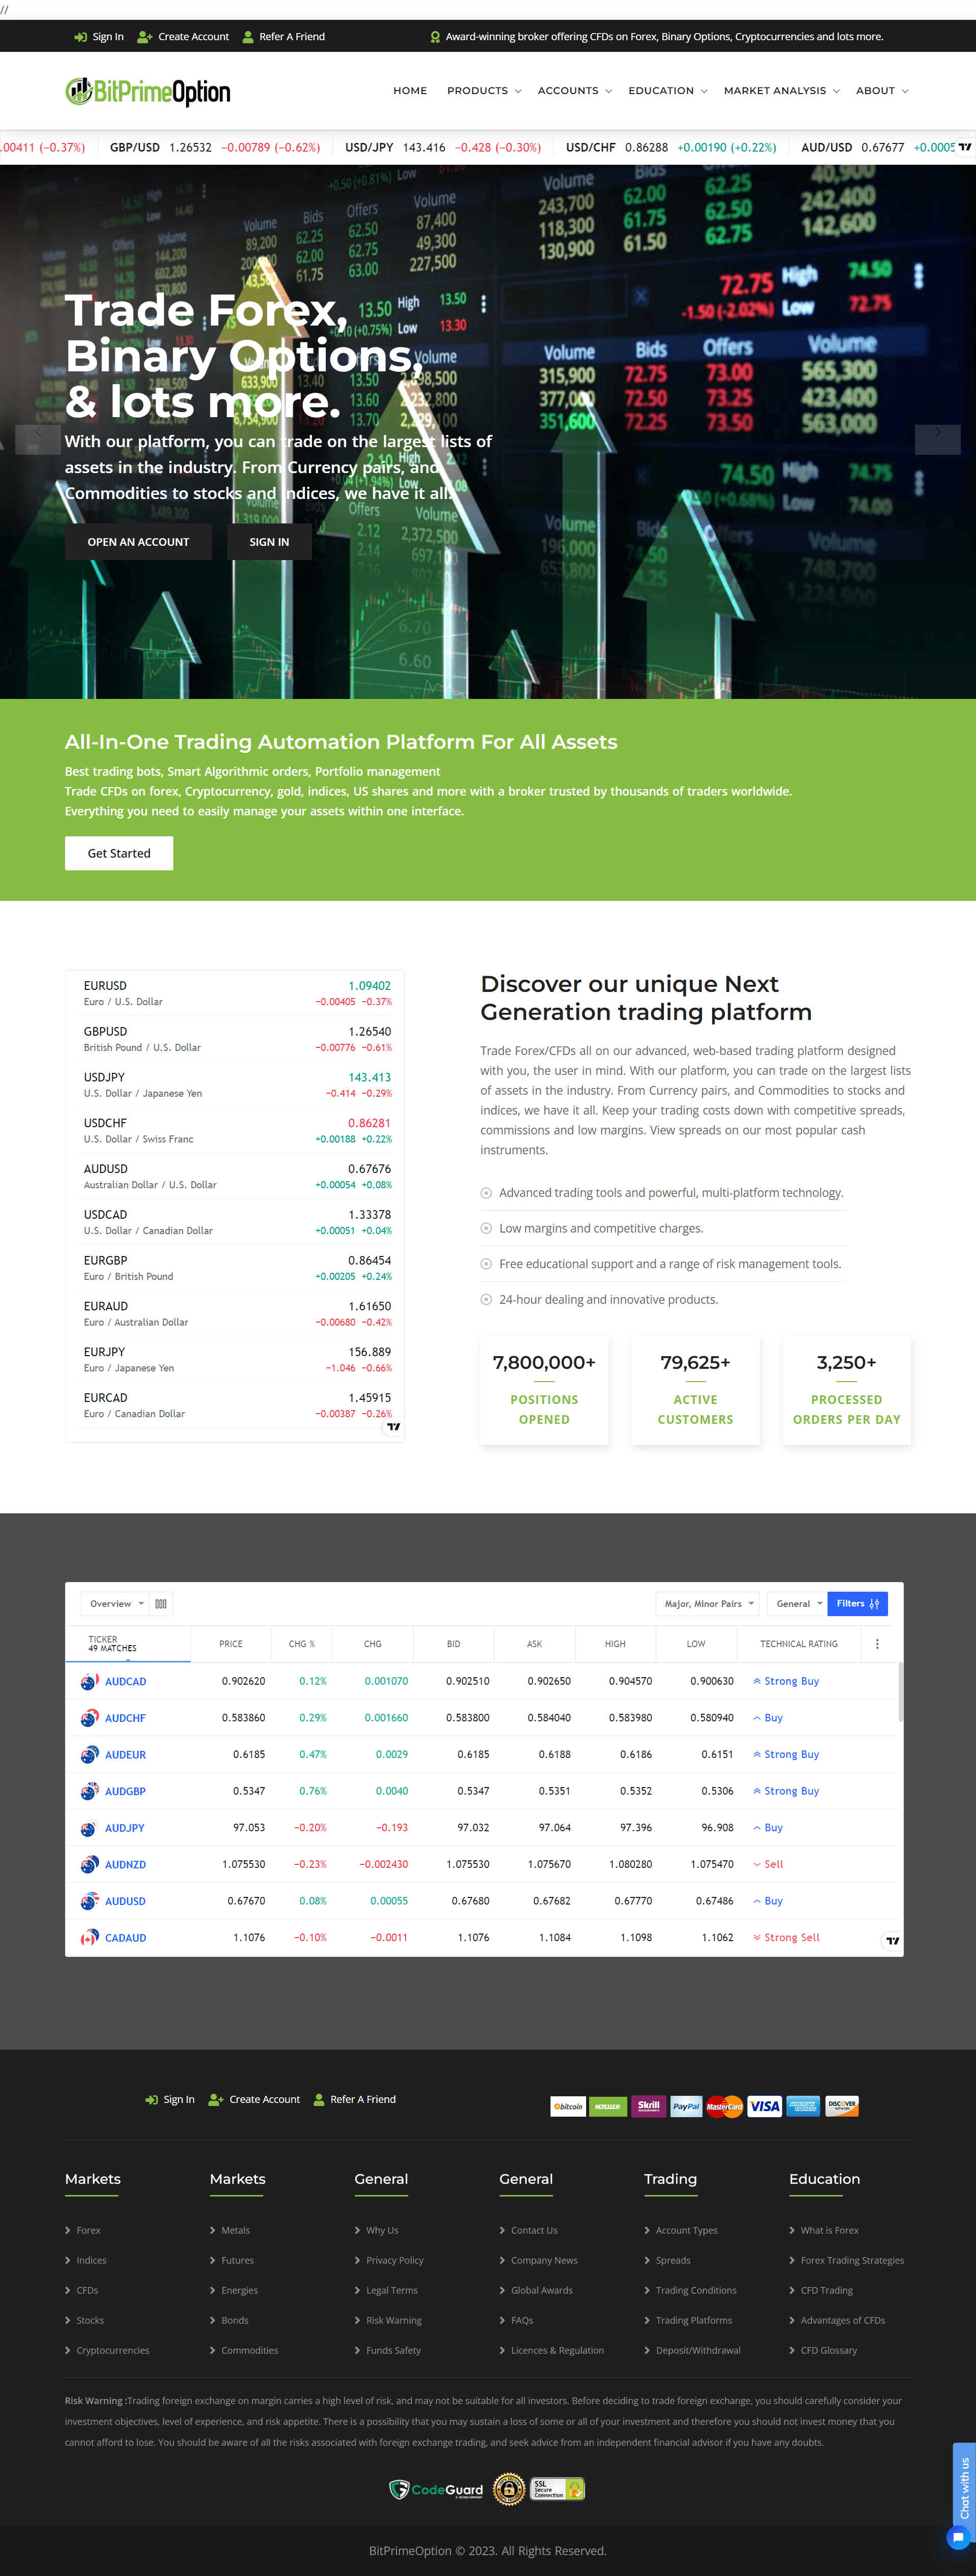The image size is (976, 2576).
Task: Open the Licences & Regulation link
Action: coord(558,2350)
